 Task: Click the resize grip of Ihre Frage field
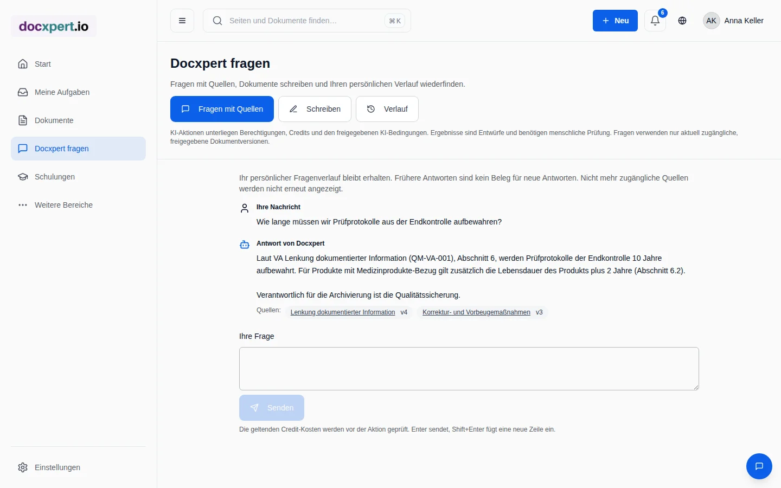click(695, 387)
